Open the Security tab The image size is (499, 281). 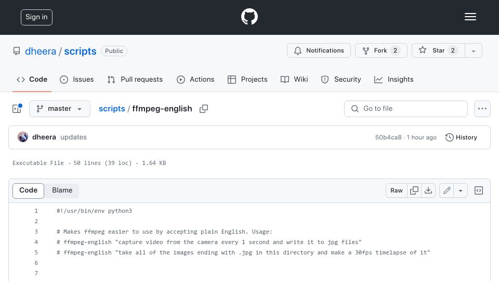pos(341,79)
